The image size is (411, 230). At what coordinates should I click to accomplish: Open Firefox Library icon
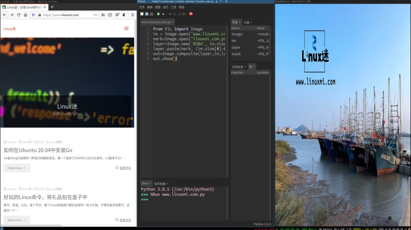[103, 15]
